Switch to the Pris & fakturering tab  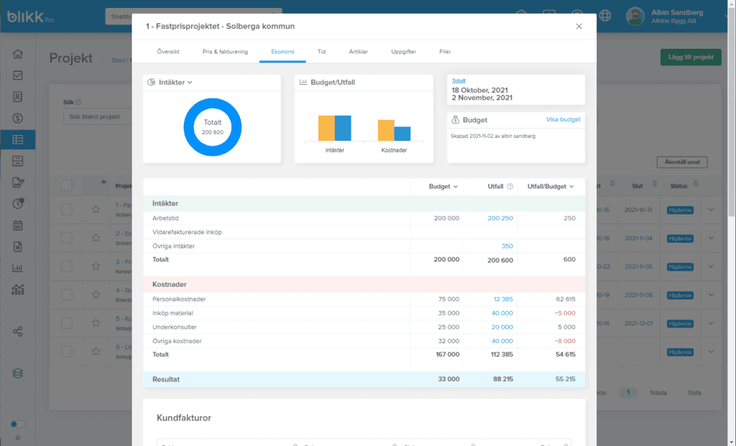click(x=225, y=52)
